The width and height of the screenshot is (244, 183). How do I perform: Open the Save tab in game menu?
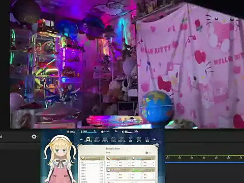click(139, 139)
